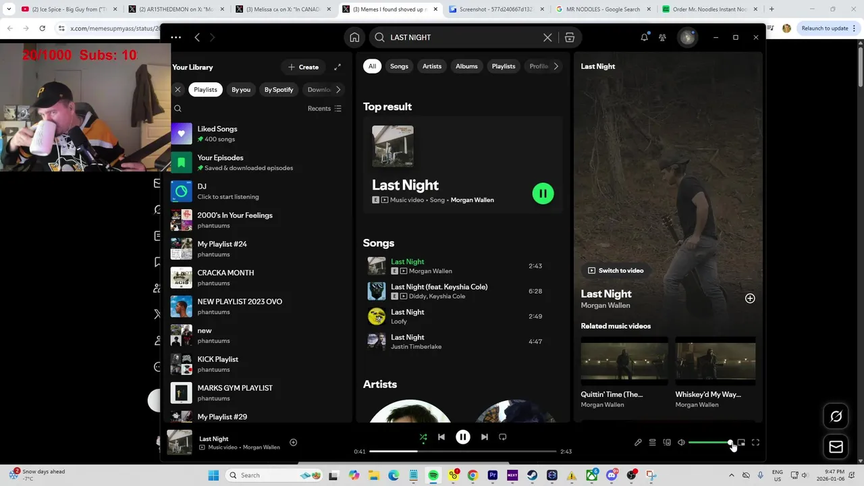Open Windows Start menu
864x486 pixels.
tap(213, 475)
